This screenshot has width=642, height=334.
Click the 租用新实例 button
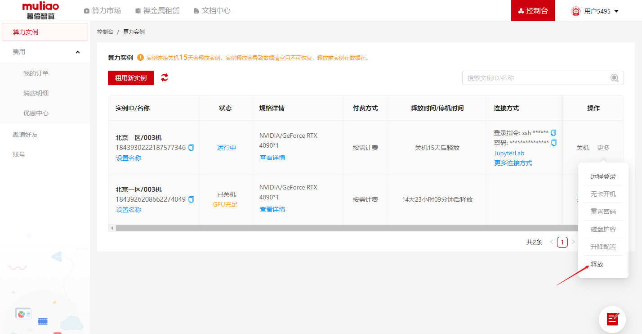point(130,78)
